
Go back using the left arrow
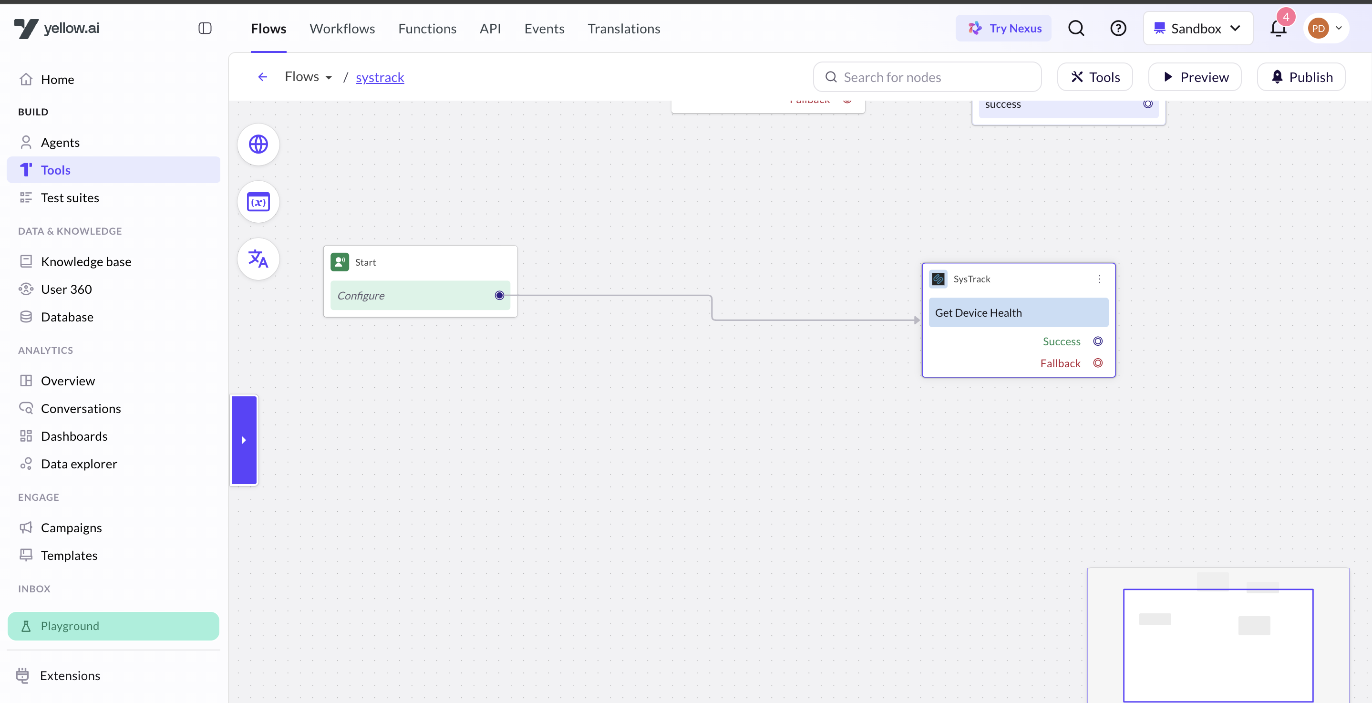pos(263,77)
